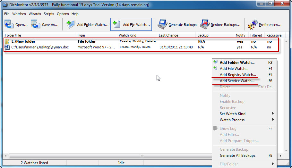The width and height of the screenshot is (292, 168).
Task: Click the Preferences... toolbar label
Action: point(270,25)
